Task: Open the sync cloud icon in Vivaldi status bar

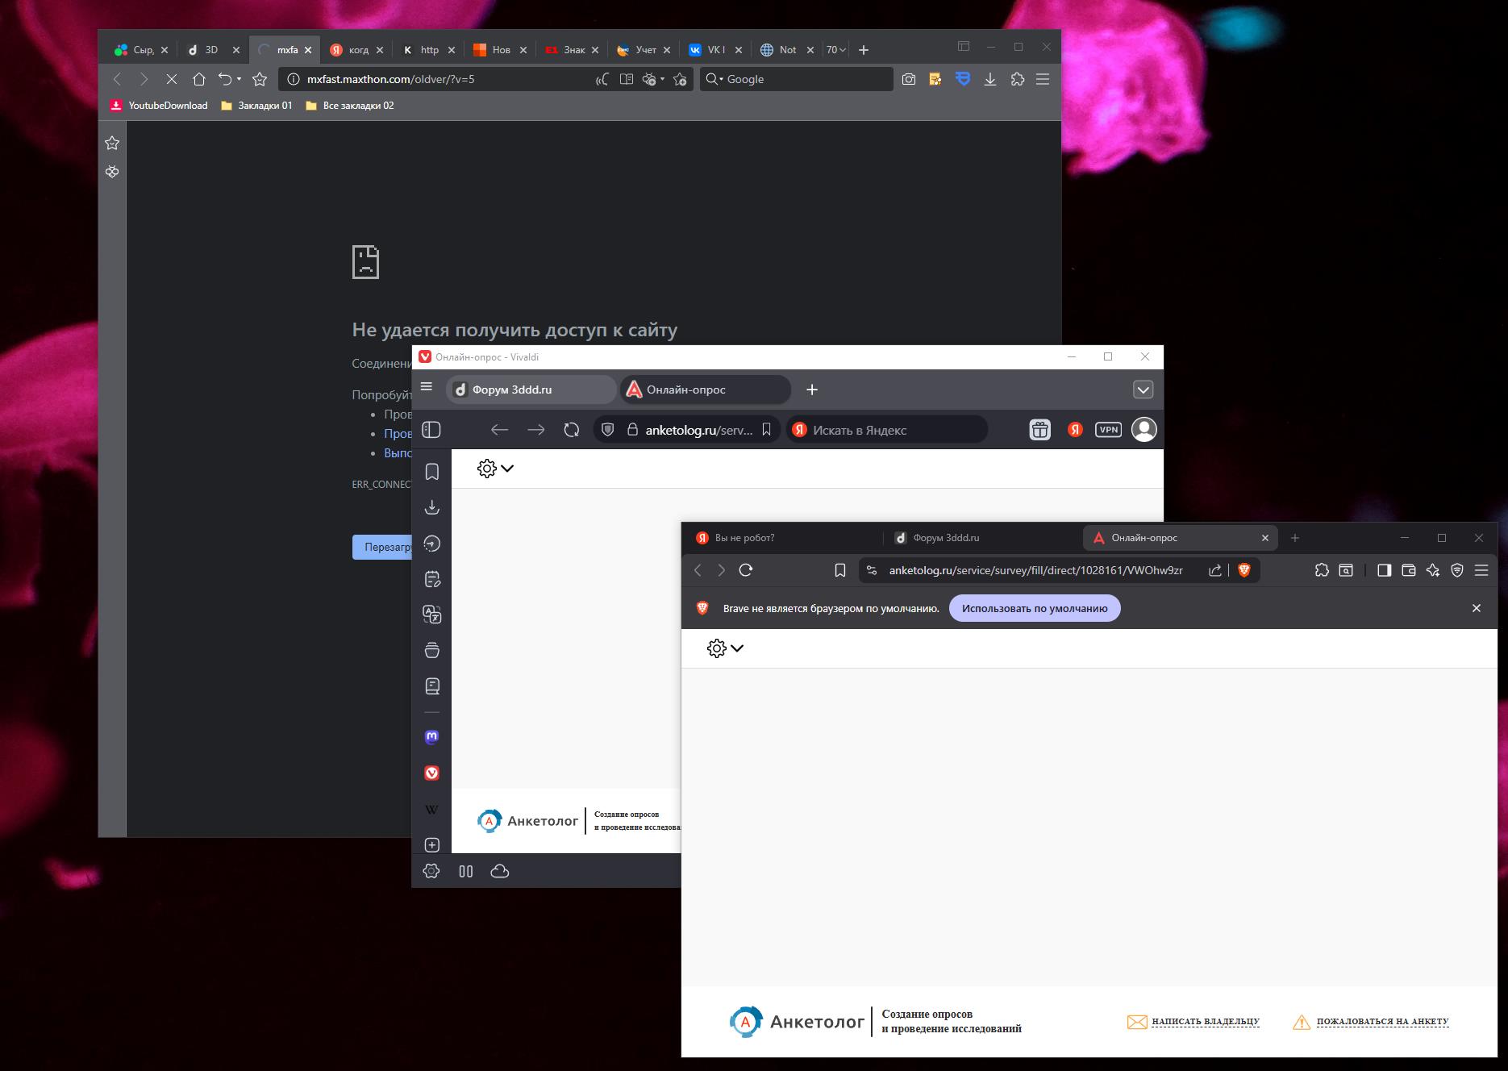Action: (x=500, y=871)
